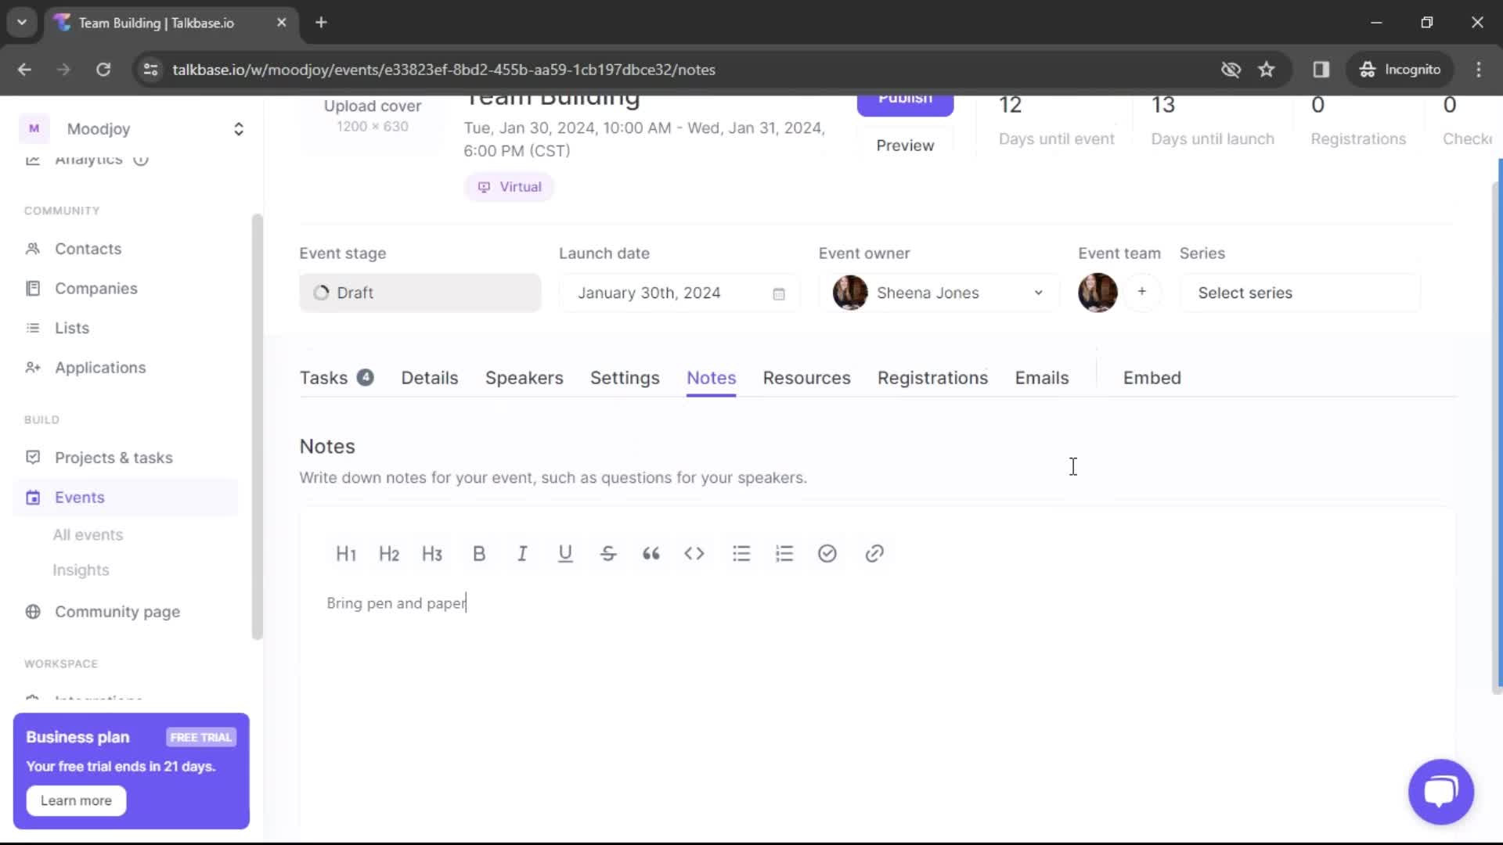1503x845 pixels.
Task: Apply H1 heading formatting
Action: (346, 554)
